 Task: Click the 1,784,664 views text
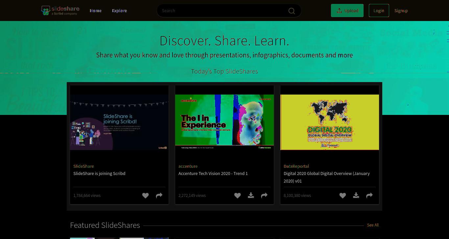87,195
